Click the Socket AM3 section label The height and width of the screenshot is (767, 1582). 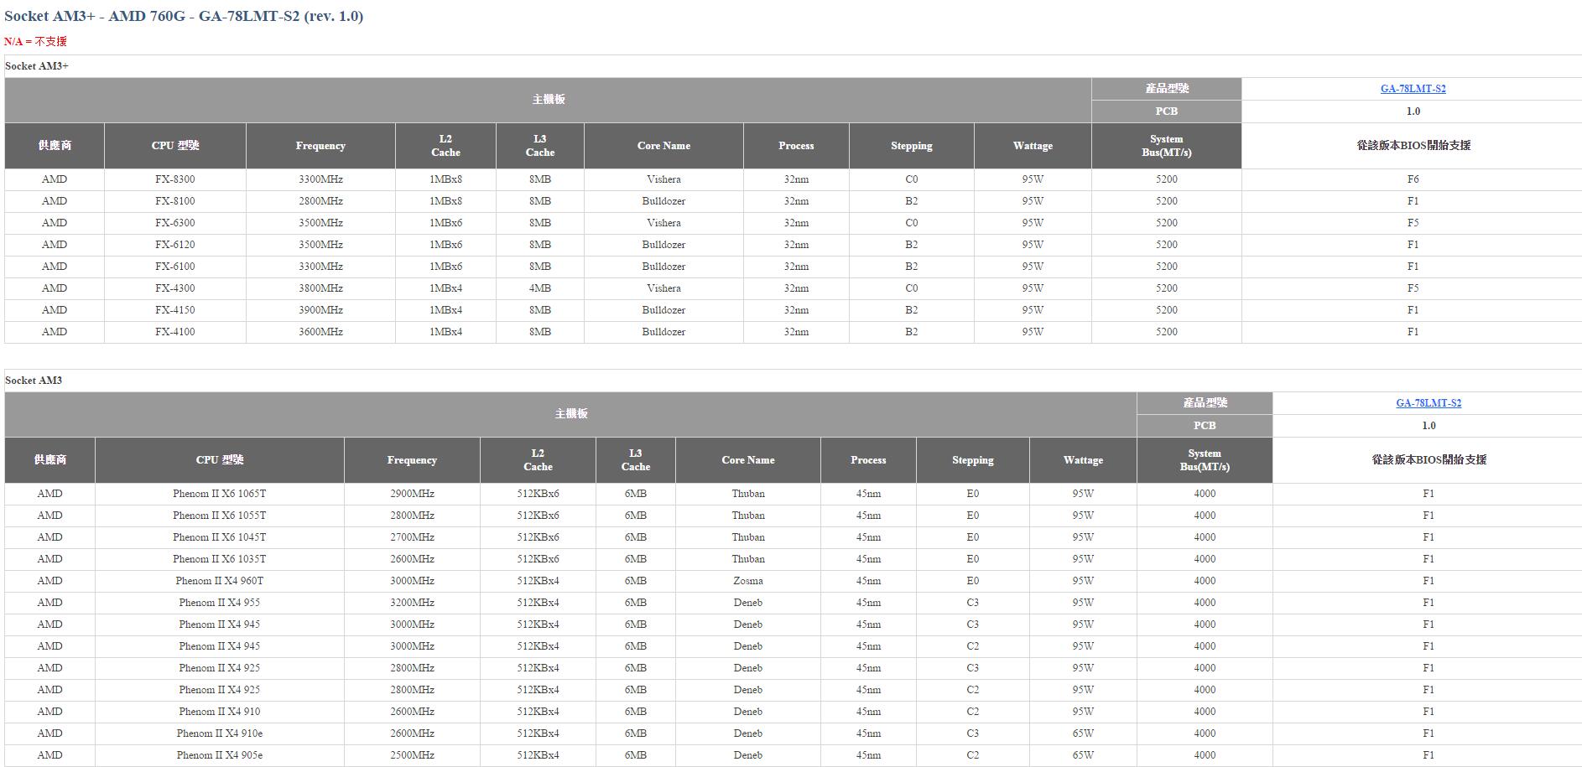coord(34,381)
